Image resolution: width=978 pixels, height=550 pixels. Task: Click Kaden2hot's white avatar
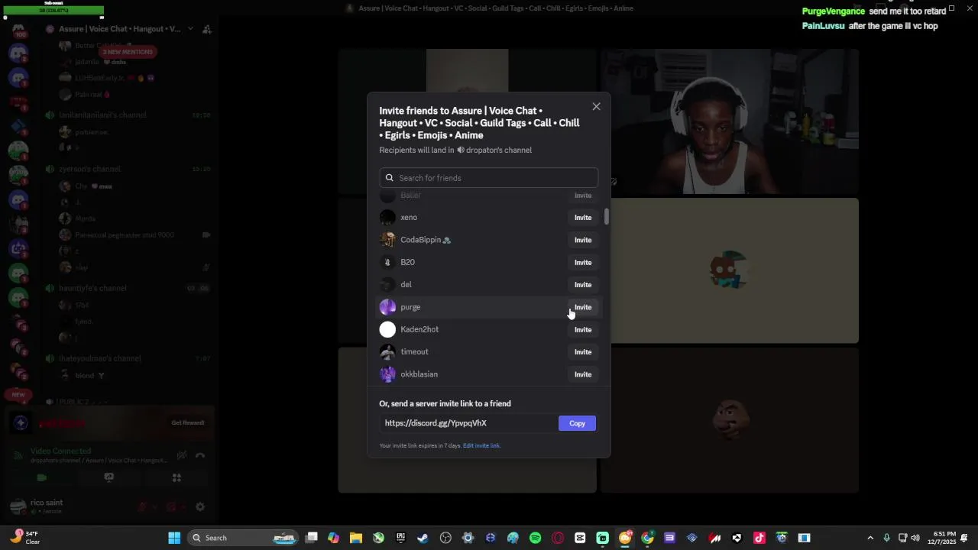click(387, 329)
